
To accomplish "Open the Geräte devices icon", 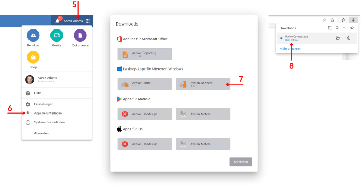I will pyautogui.click(x=57, y=35).
